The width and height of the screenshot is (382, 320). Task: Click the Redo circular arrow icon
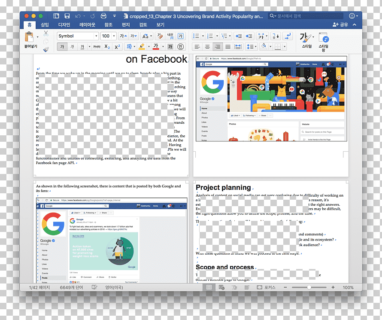[x=93, y=16]
